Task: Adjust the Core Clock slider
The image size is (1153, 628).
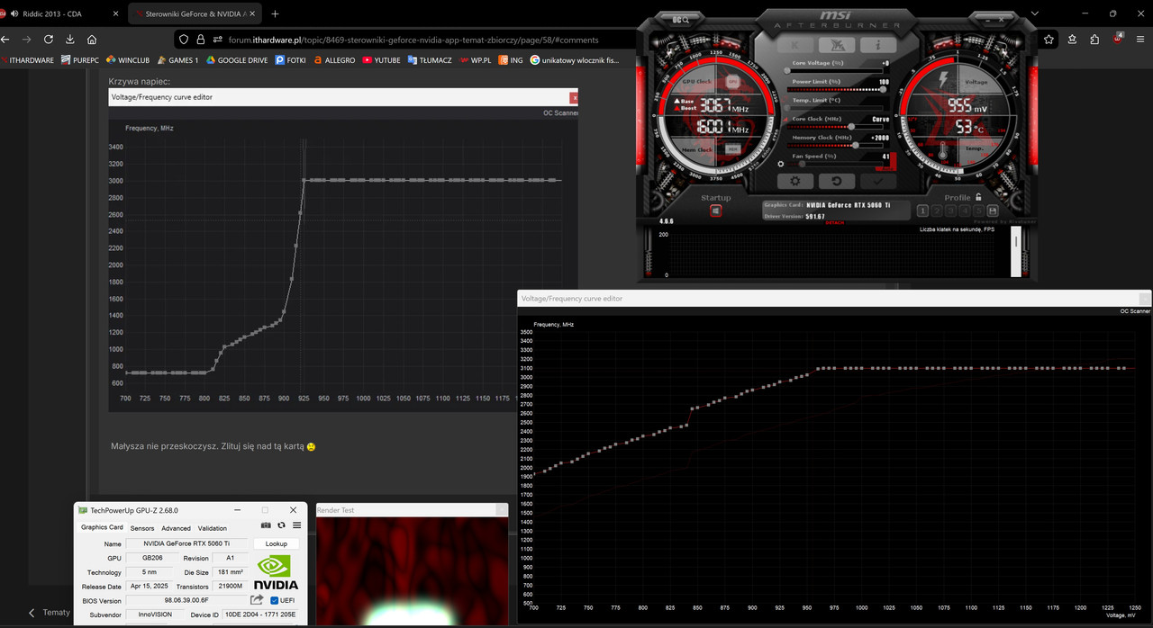Action: (836, 127)
